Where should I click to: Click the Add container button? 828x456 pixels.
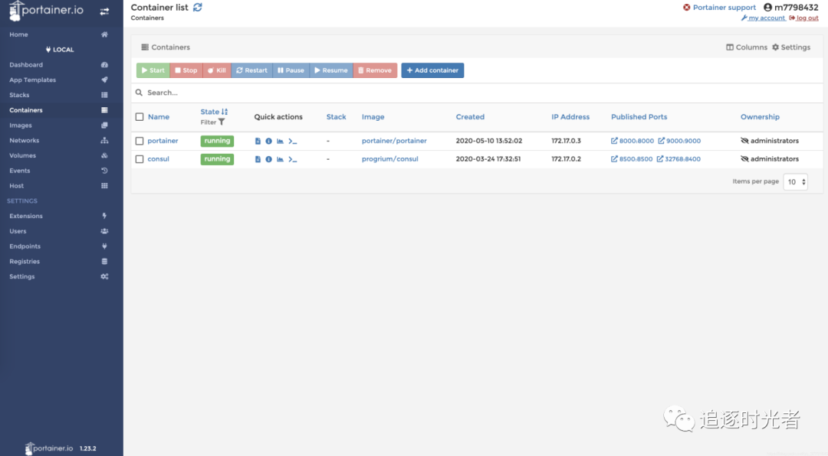(432, 70)
